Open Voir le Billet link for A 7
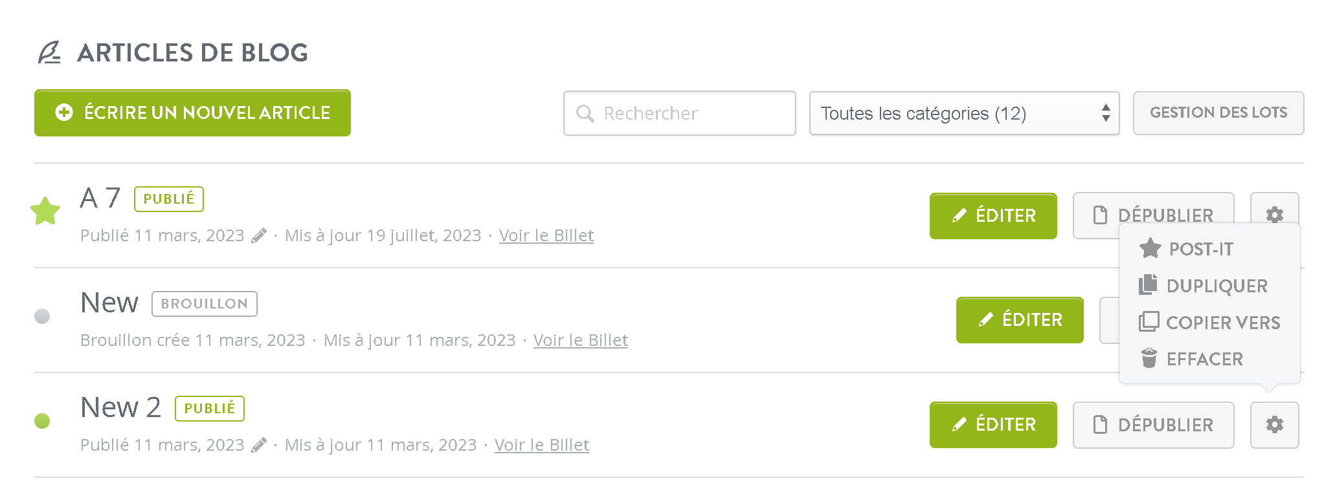This screenshot has height=494, width=1335. 546,235
